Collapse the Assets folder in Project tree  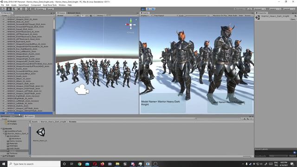pos(1,128)
